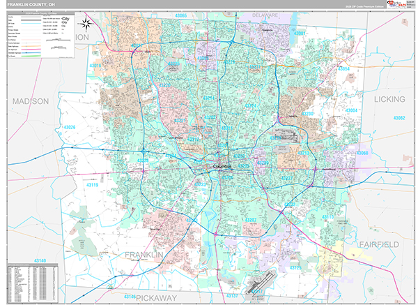418x305 pixels.
Task: Click the MADISON county label
Action: 31,101
